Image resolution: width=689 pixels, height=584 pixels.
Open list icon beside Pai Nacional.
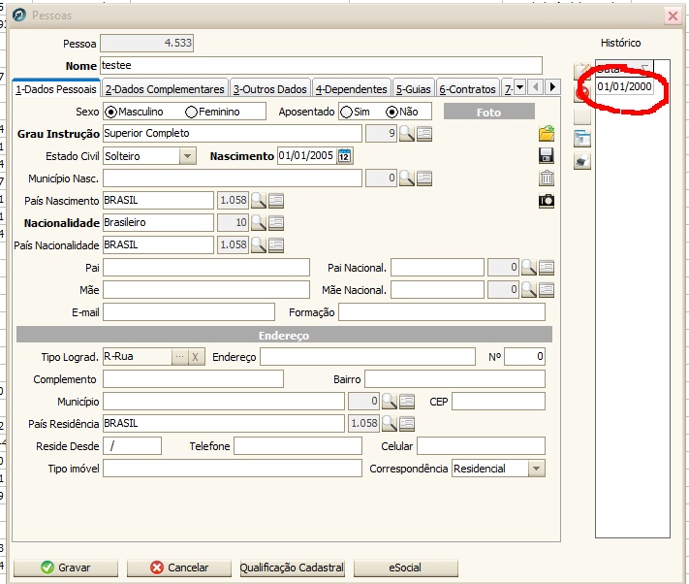click(x=547, y=268)
